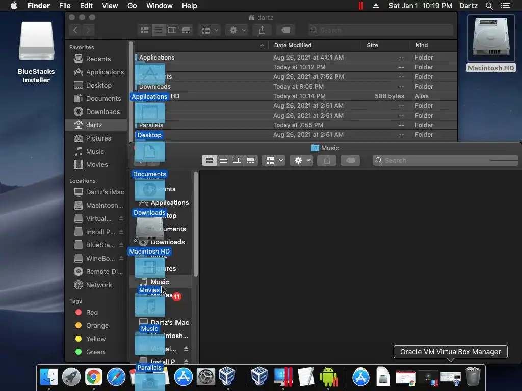
Task: Eject the Virtual... volume in sidebar
Action: 121,218
